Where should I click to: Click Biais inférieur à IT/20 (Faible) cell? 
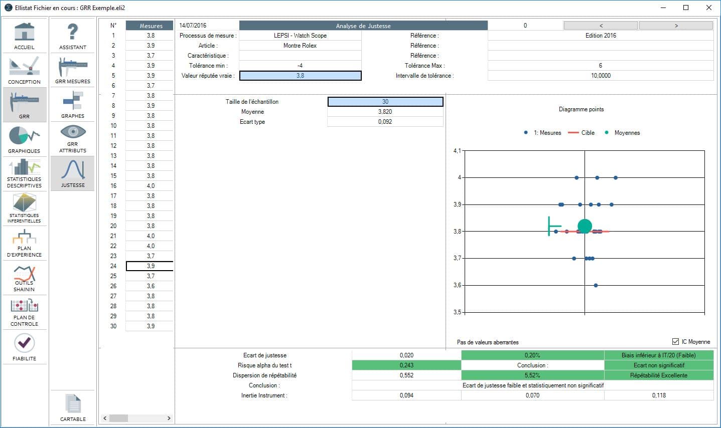[659, 355]
